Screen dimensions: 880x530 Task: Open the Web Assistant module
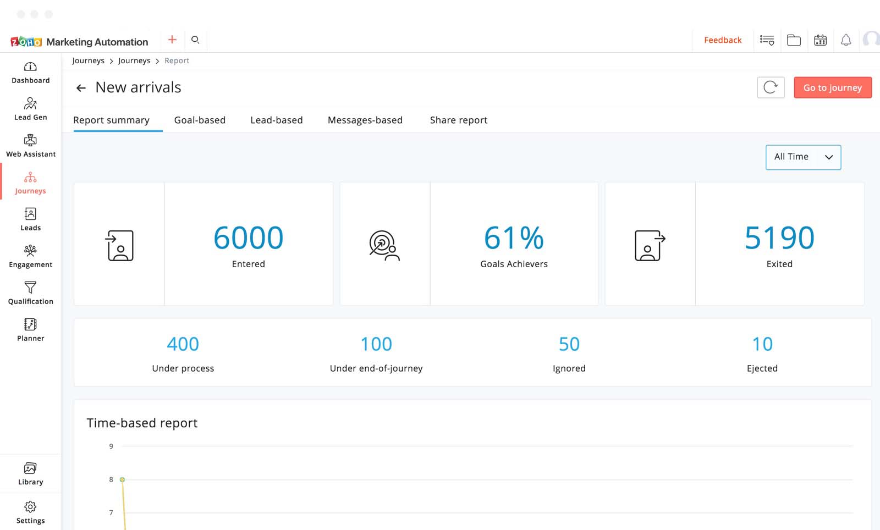[x=30, y=146]
